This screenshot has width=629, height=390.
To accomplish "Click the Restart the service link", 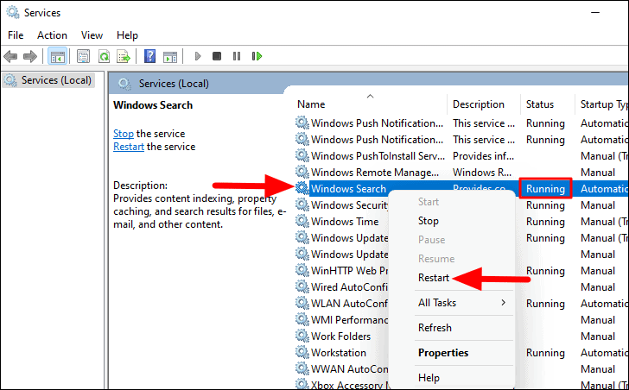I will 129,147.
